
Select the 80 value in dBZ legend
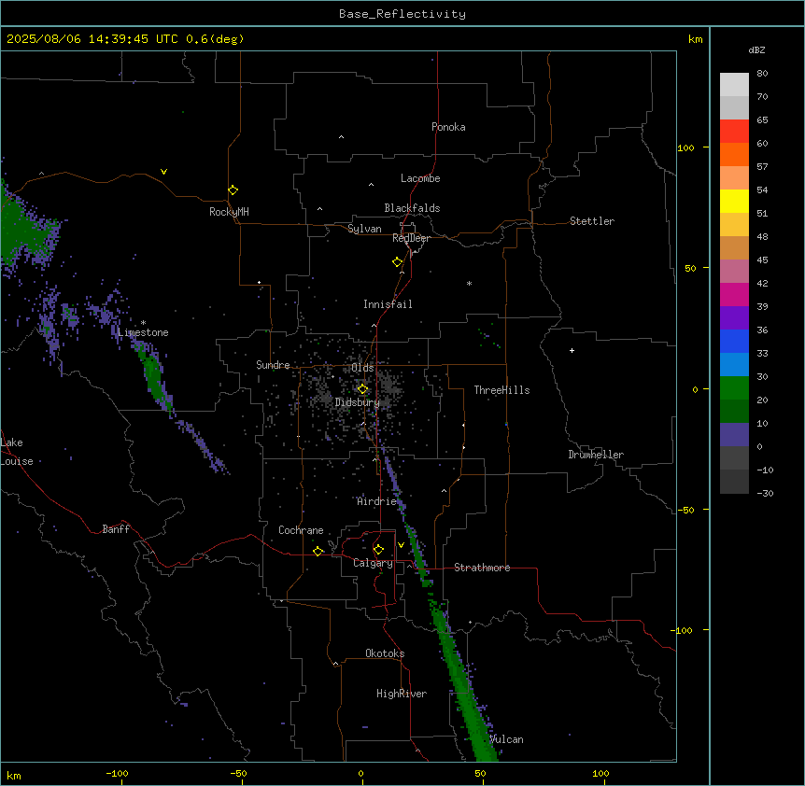[x=762, y=74]
